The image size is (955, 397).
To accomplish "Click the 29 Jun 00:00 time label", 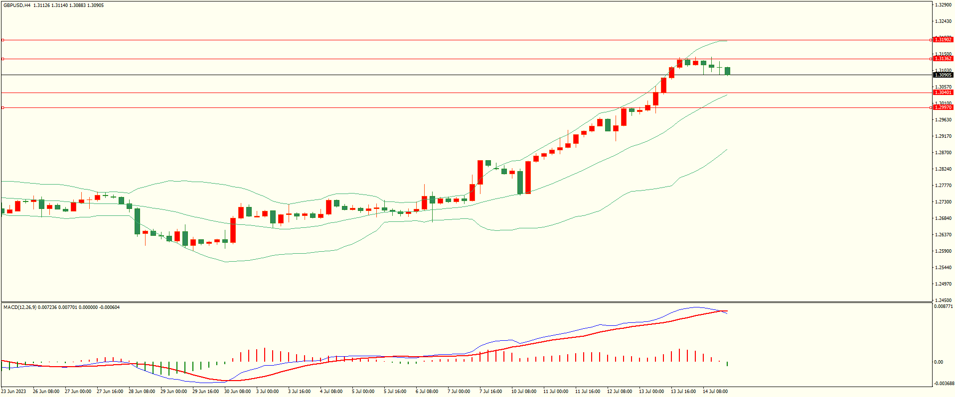I will click(x=173, y=392).
